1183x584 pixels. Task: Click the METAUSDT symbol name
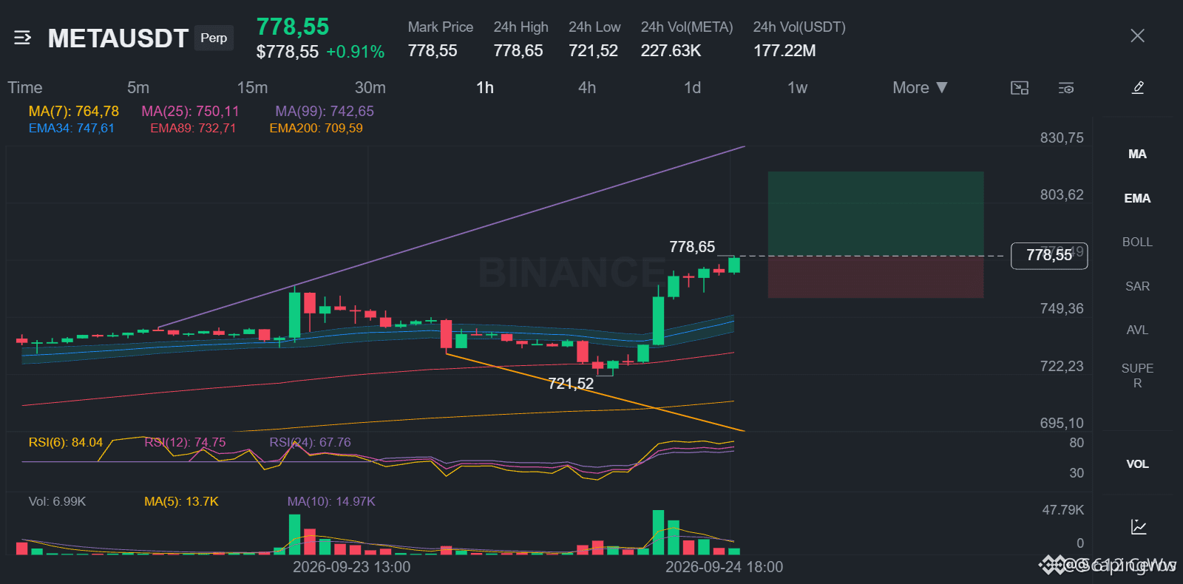pyautogui.click(x=118, y=38)
